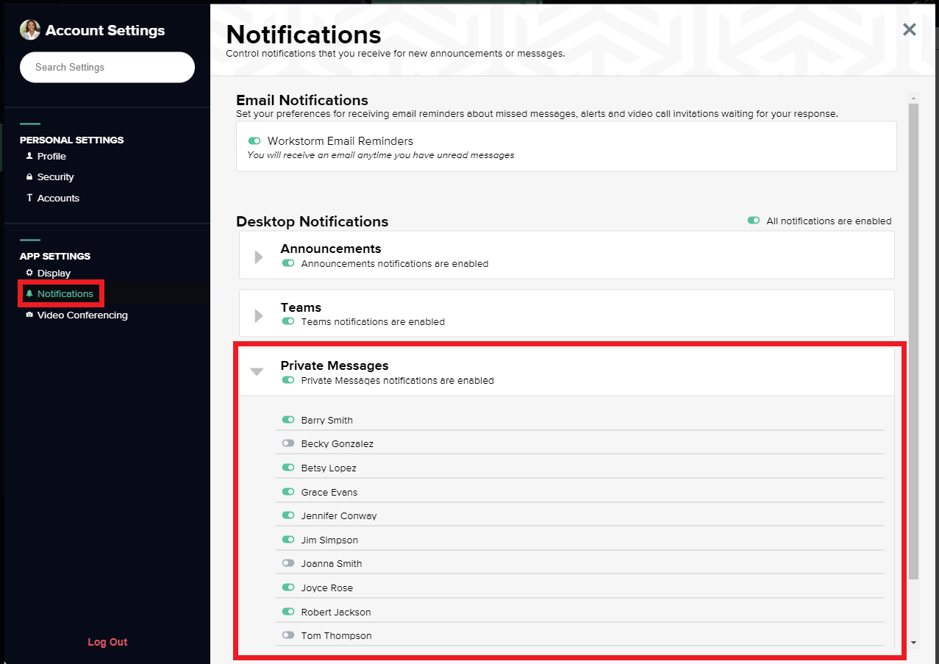Click the Video Conferencing camera icon
Screen dimensions: 939x664
pyautogui.click(x=29, y=315)
